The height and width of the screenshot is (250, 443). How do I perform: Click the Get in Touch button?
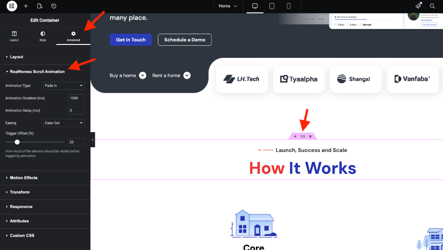point(131,40)
